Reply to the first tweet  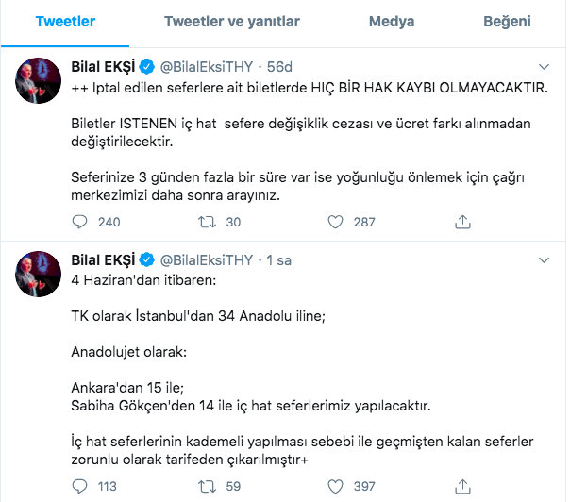click(79, 222)
